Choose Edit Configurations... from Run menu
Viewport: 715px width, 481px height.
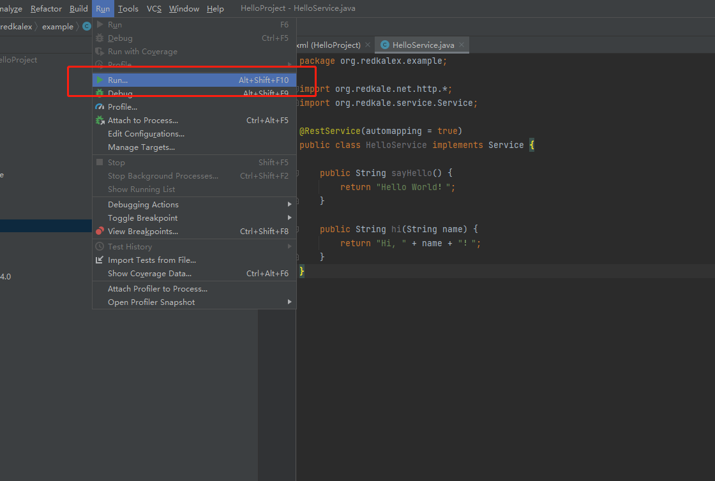click(x=146, y=134)
